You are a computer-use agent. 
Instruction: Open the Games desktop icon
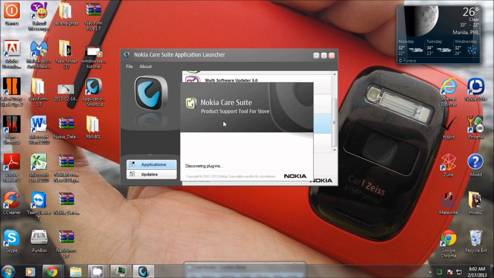[12, 14]
